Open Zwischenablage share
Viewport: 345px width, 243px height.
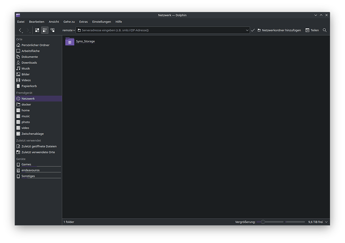[x=38, y=134]
